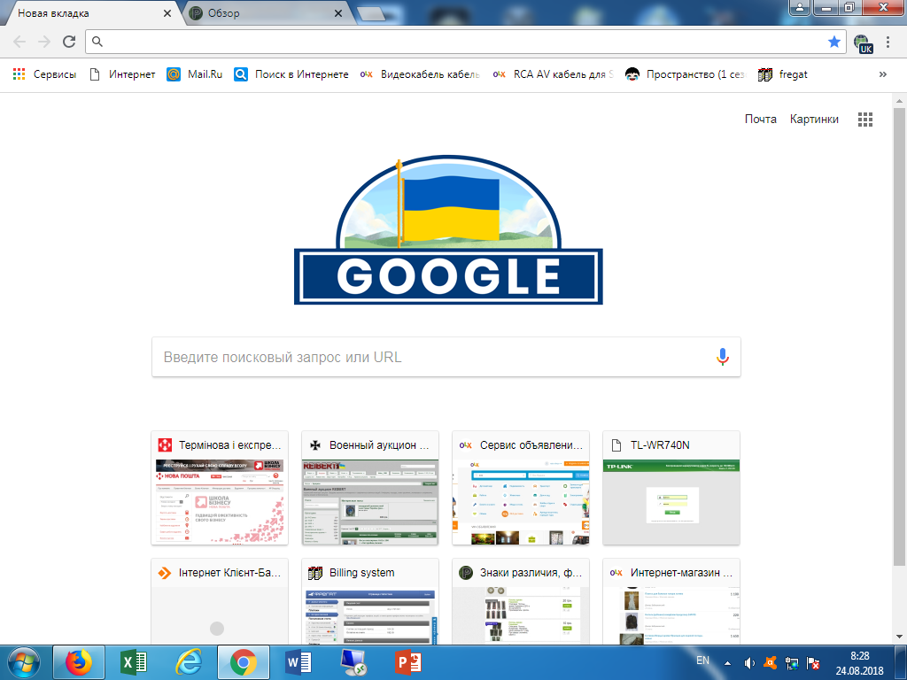Open Word from taskbar

[298, 662]
